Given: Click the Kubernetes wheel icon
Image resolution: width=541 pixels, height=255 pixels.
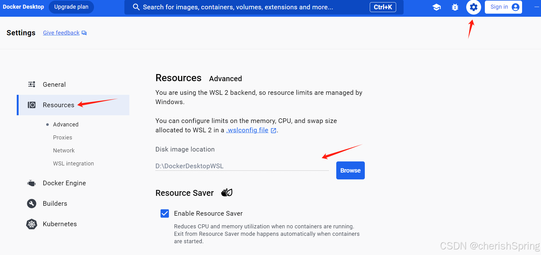Looking at the screenshot, I should click(x=32, y=224).
